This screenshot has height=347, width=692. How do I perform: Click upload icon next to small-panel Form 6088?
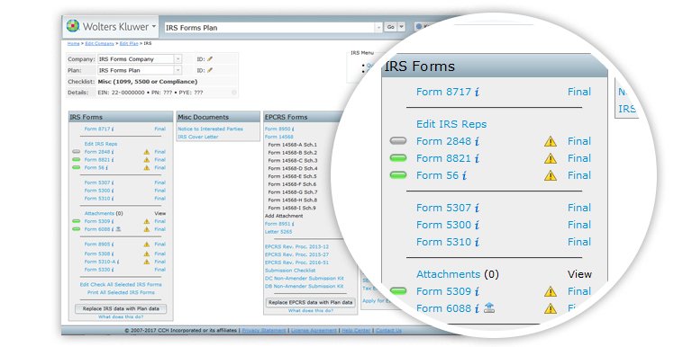[x=118, y=229]
